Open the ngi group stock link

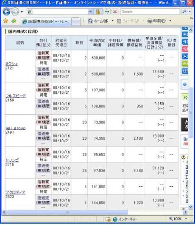click(x=16, y=128)
